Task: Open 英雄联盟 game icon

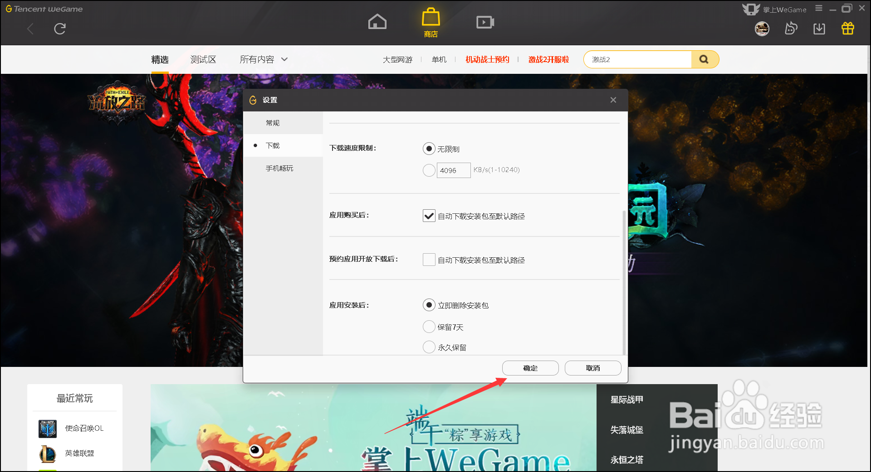Action: [48, 453]
